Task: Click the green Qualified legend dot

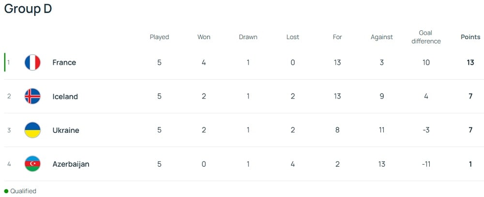Action: click(x=6, y=191)
